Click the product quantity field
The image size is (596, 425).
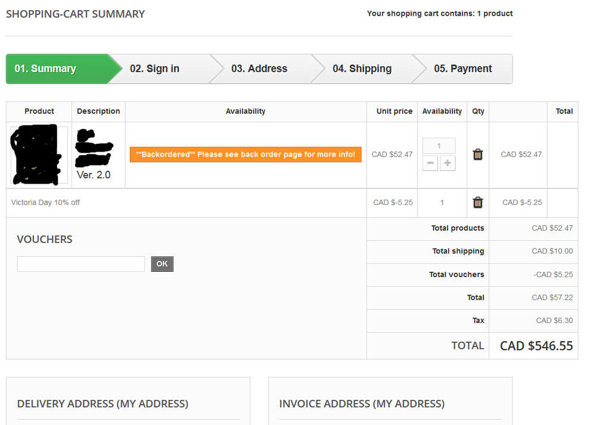tap(439, 146)
